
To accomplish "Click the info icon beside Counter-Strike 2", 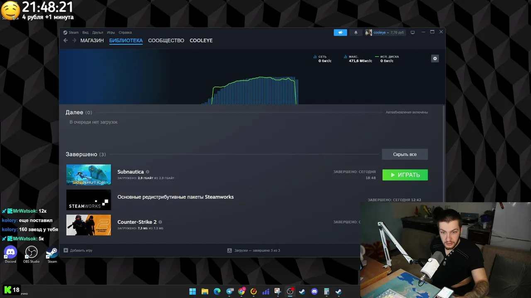I will tap(161, 222).
